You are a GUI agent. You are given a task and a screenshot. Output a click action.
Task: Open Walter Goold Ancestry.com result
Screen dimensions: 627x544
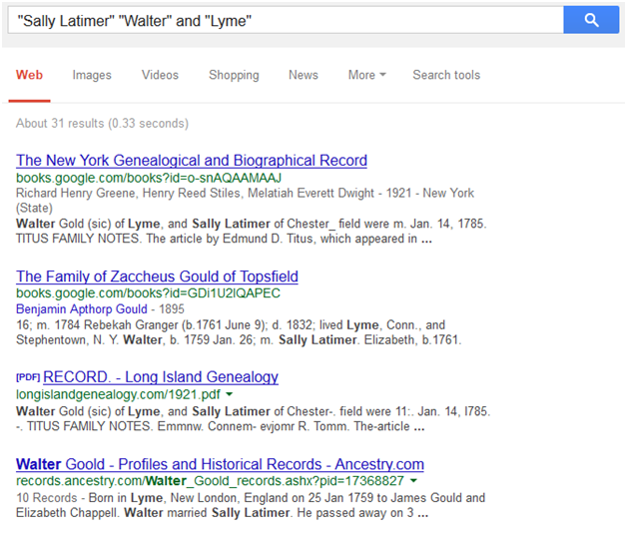220,464
